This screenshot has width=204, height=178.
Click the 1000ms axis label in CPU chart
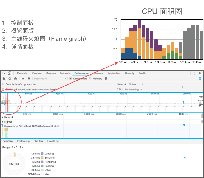160,62
